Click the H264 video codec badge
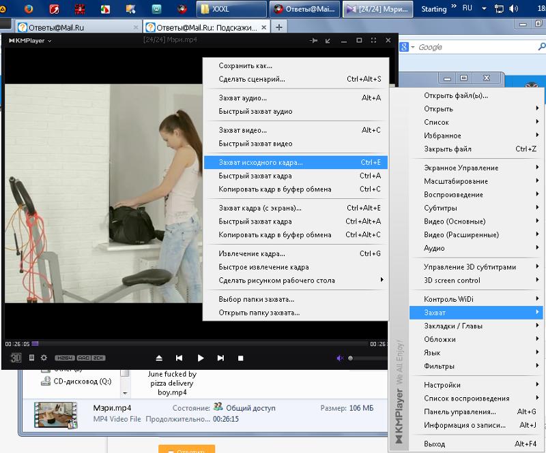546x453 pixels. (65, 358)
